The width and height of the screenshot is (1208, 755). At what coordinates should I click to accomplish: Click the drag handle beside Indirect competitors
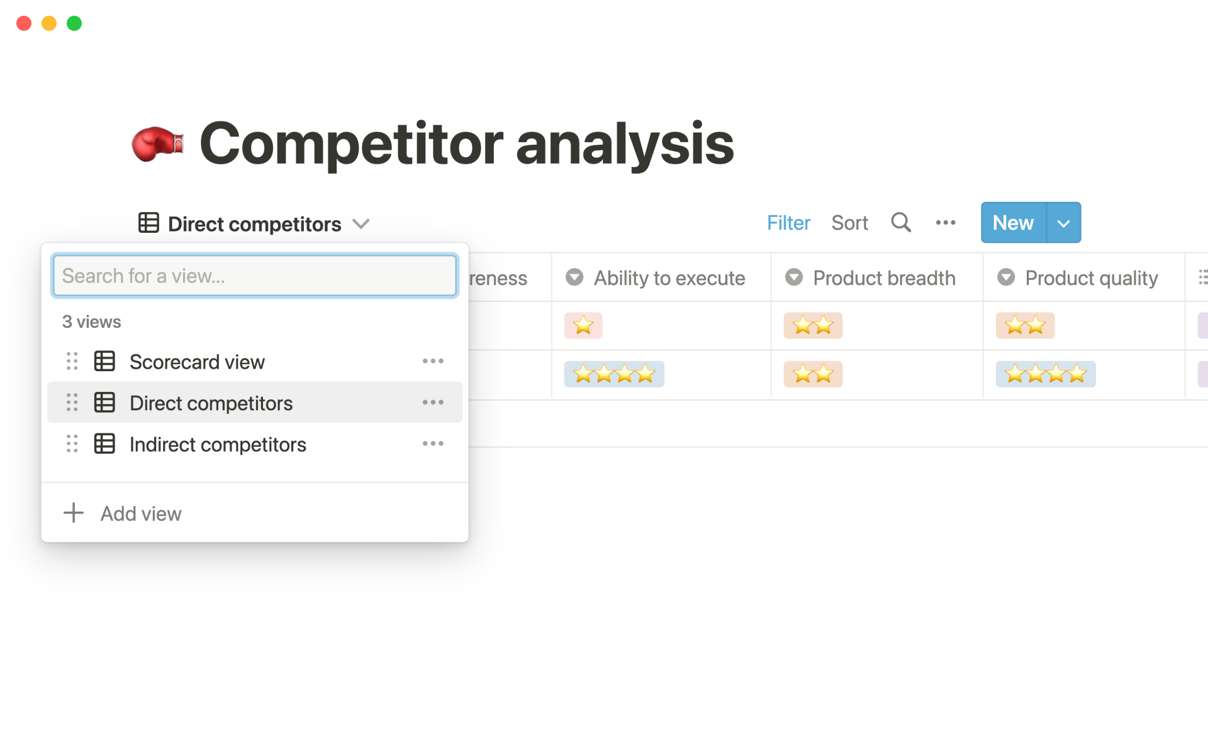[x=72, y=444]
